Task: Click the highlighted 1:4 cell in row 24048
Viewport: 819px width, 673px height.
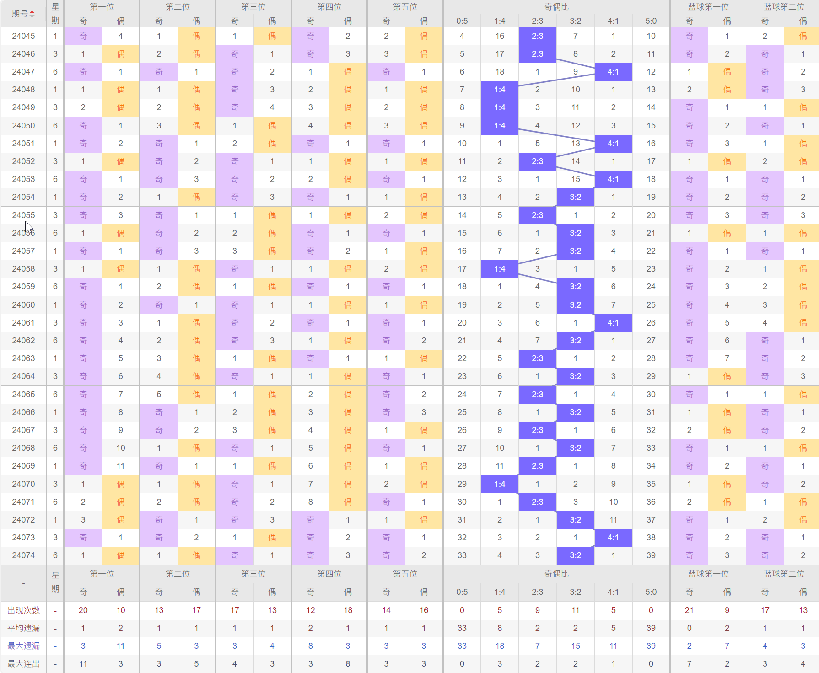Action: click(500, 90)
